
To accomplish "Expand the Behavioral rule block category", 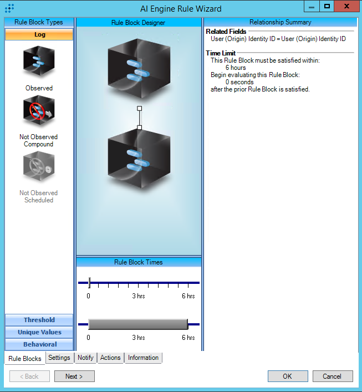I will click(x=39, y=344).
